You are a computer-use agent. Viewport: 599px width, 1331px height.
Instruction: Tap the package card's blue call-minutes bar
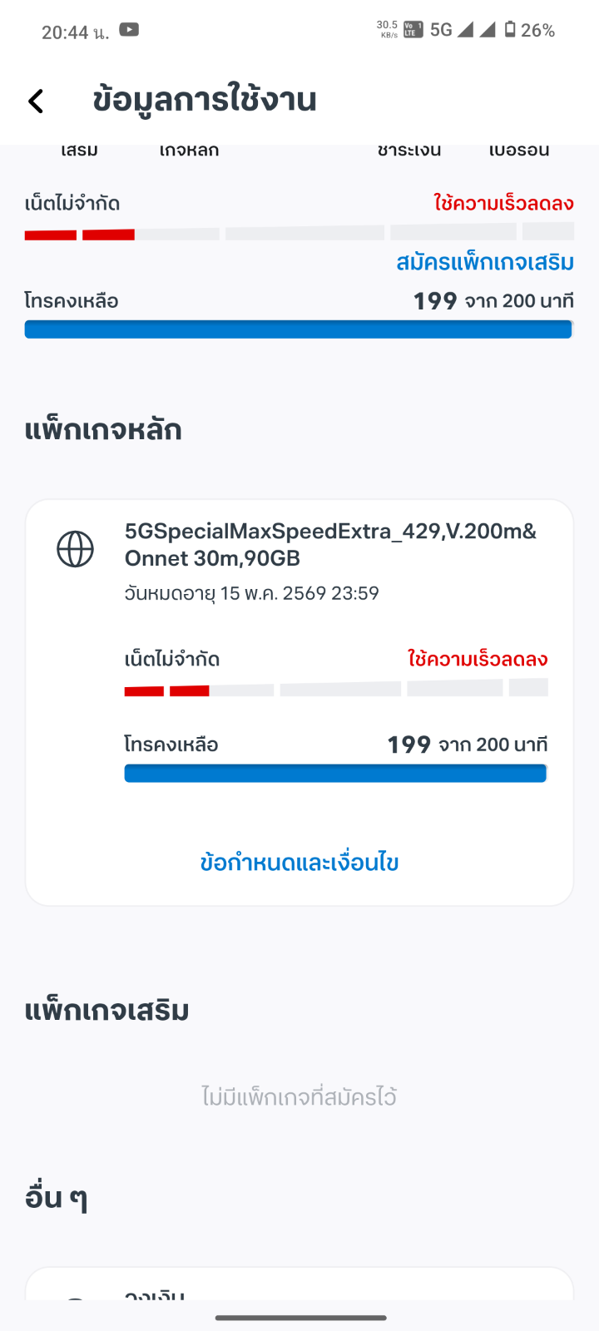(335, 774)
